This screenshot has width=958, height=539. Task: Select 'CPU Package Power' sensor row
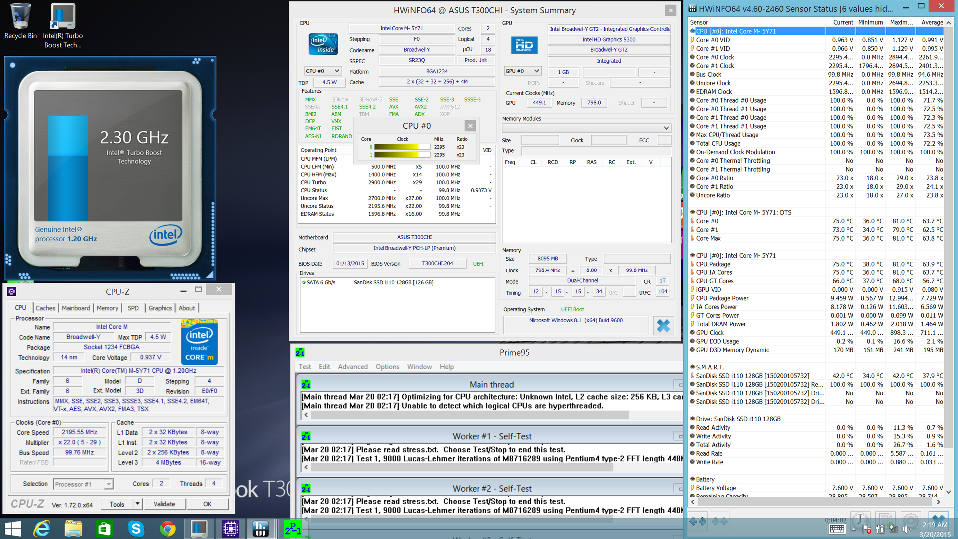(x=816, y=298)
